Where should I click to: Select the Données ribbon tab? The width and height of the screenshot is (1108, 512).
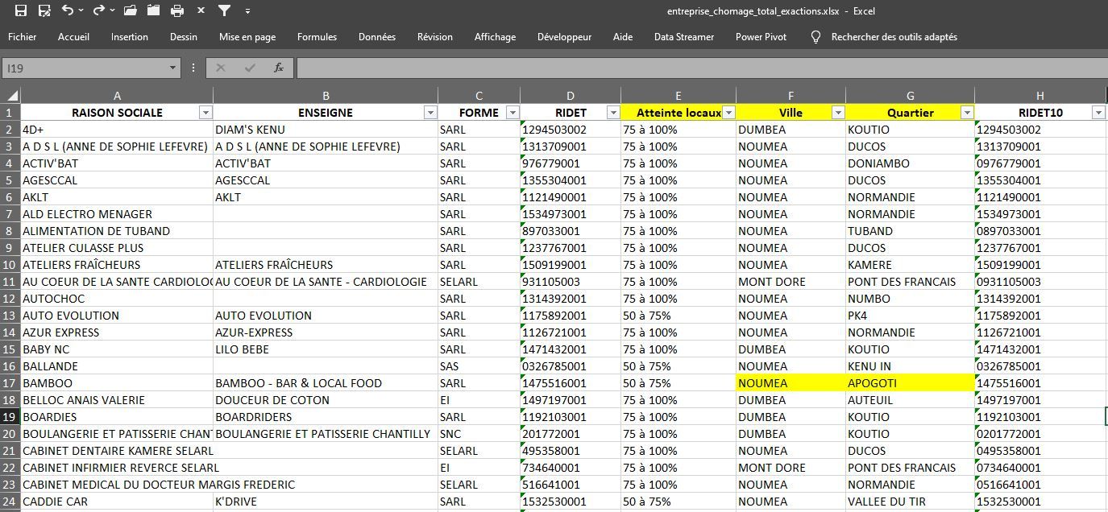(x=377, y=37)
